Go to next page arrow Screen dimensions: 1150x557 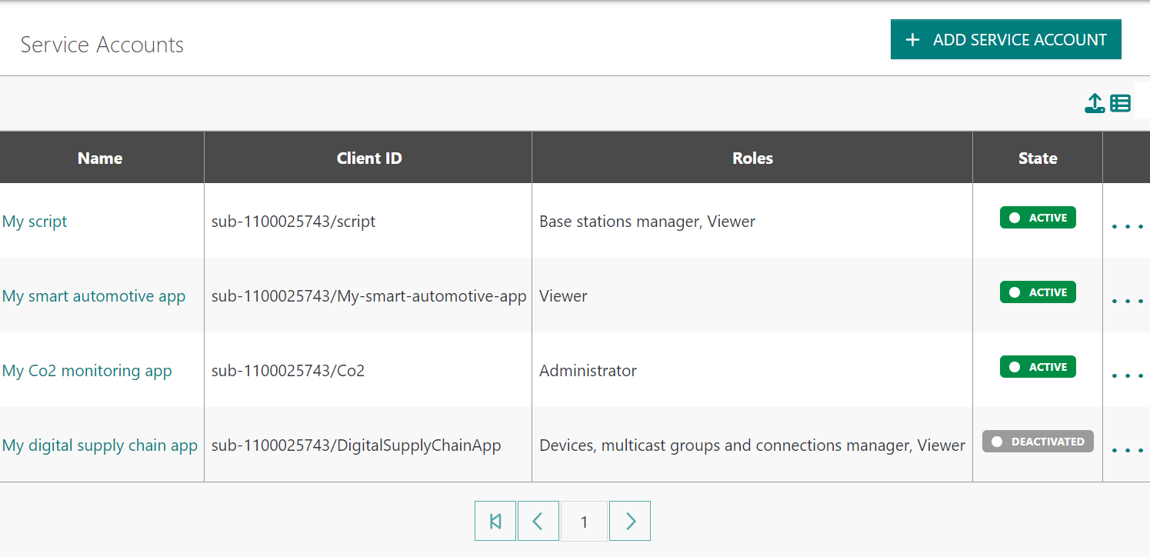[630, 522]
